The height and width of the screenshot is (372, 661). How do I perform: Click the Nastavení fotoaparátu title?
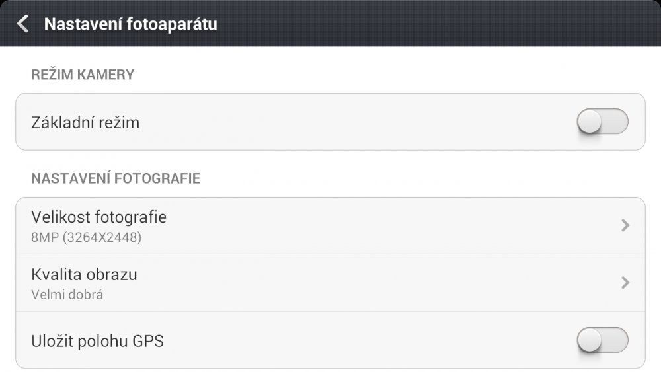tap(130, 24)
